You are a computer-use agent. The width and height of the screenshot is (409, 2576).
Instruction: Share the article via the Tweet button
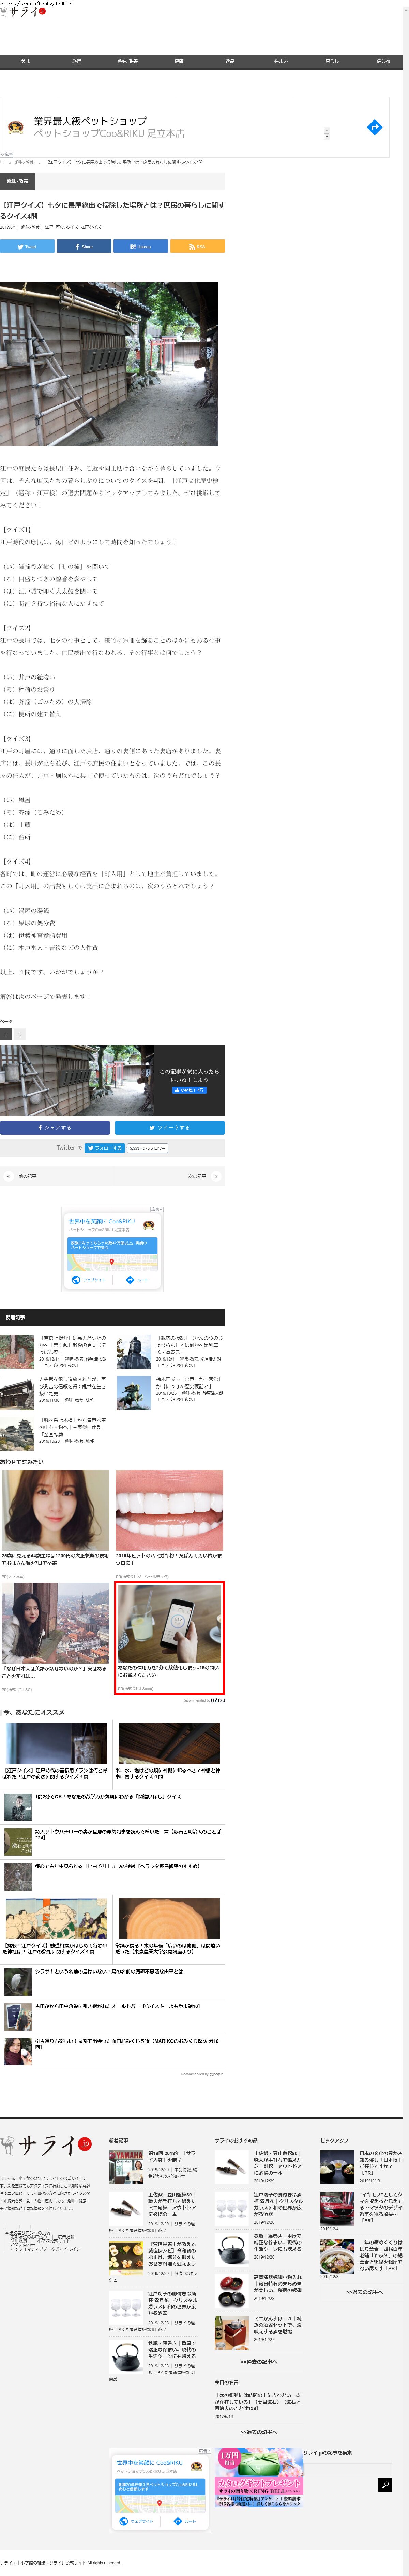[27, 246]
